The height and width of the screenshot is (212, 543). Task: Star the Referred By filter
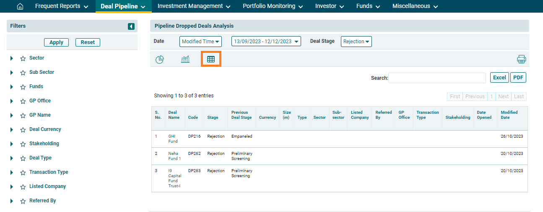[23, 201]
